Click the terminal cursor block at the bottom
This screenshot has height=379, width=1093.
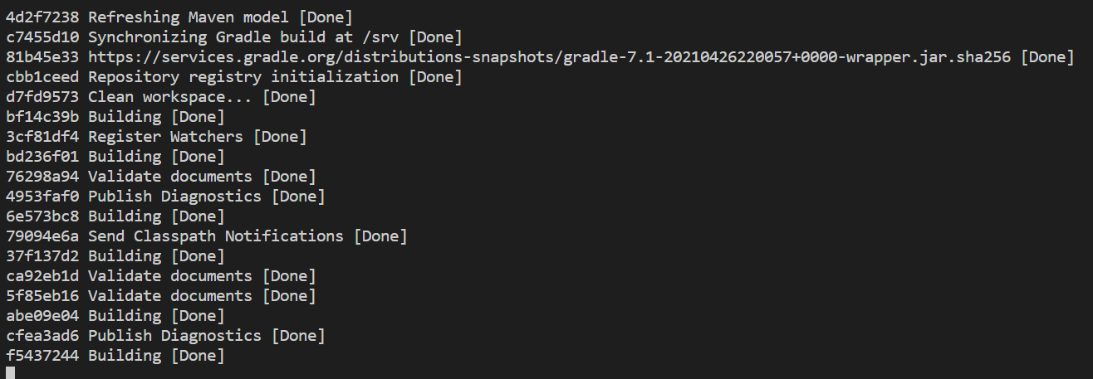pyautogui.click(x=10, y=373)
